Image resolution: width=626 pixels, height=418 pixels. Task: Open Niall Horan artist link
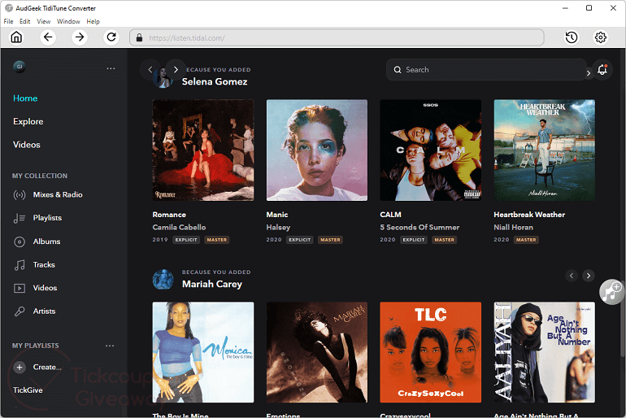coord(513,227)
